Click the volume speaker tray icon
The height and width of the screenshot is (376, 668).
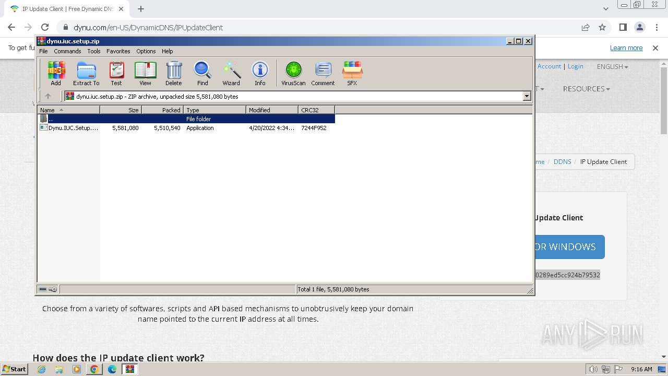tap(593, 369)
